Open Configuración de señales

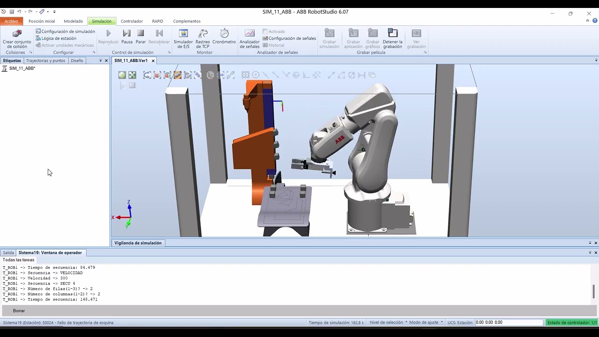289,38
